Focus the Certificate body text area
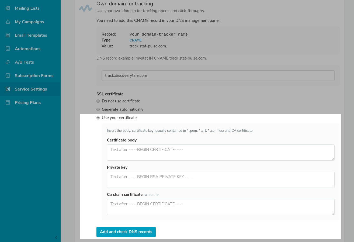Viewport: 354px width, 242px height. pos(221,153)
